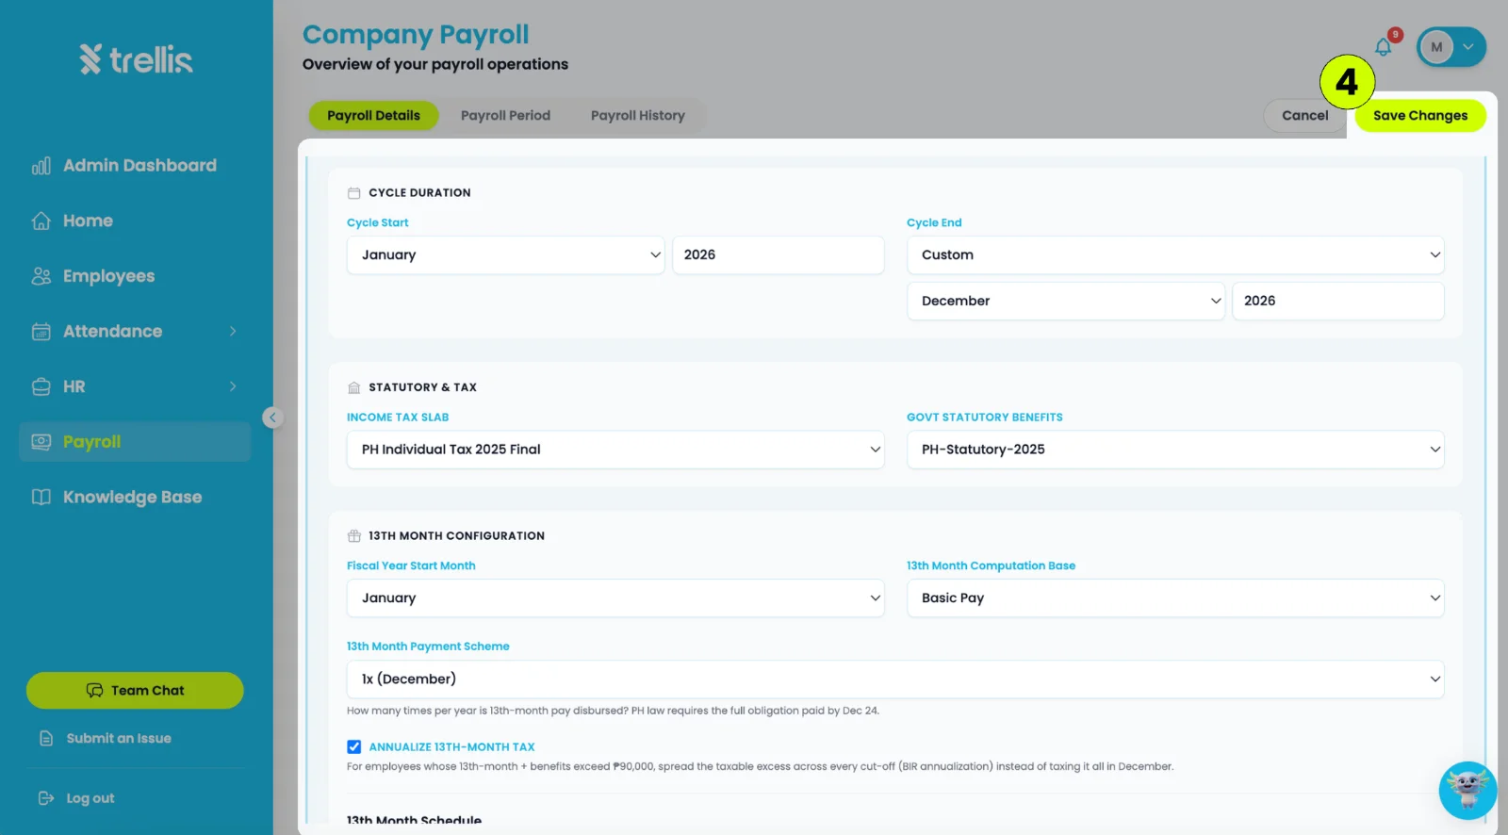Click the Cancel button
Viewport: 1508px width, 835px height.
pyautogui.click(x=1304, y=116)
